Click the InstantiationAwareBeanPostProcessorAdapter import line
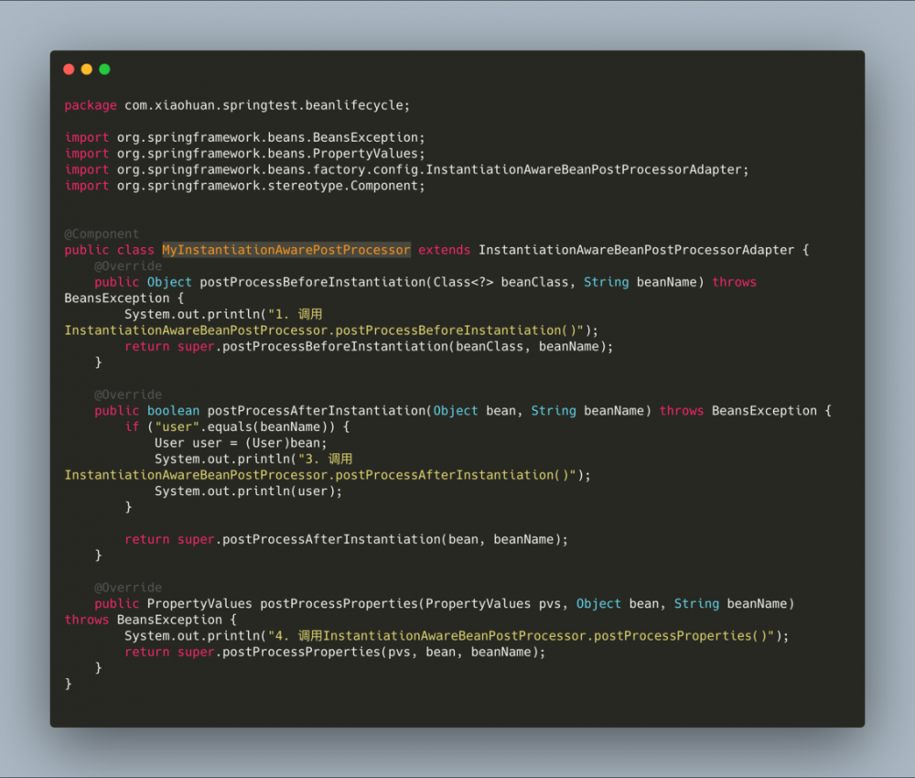The image size is (915, 778). tap(406, 170)
